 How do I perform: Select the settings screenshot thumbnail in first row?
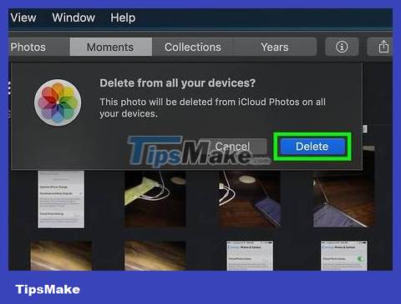[x=61, y=199]
